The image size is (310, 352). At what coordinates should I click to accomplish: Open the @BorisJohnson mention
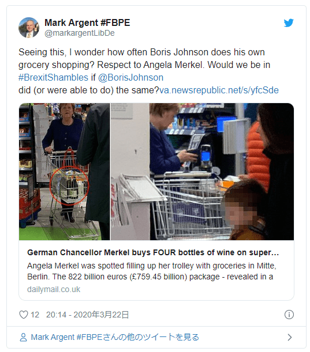130,77
